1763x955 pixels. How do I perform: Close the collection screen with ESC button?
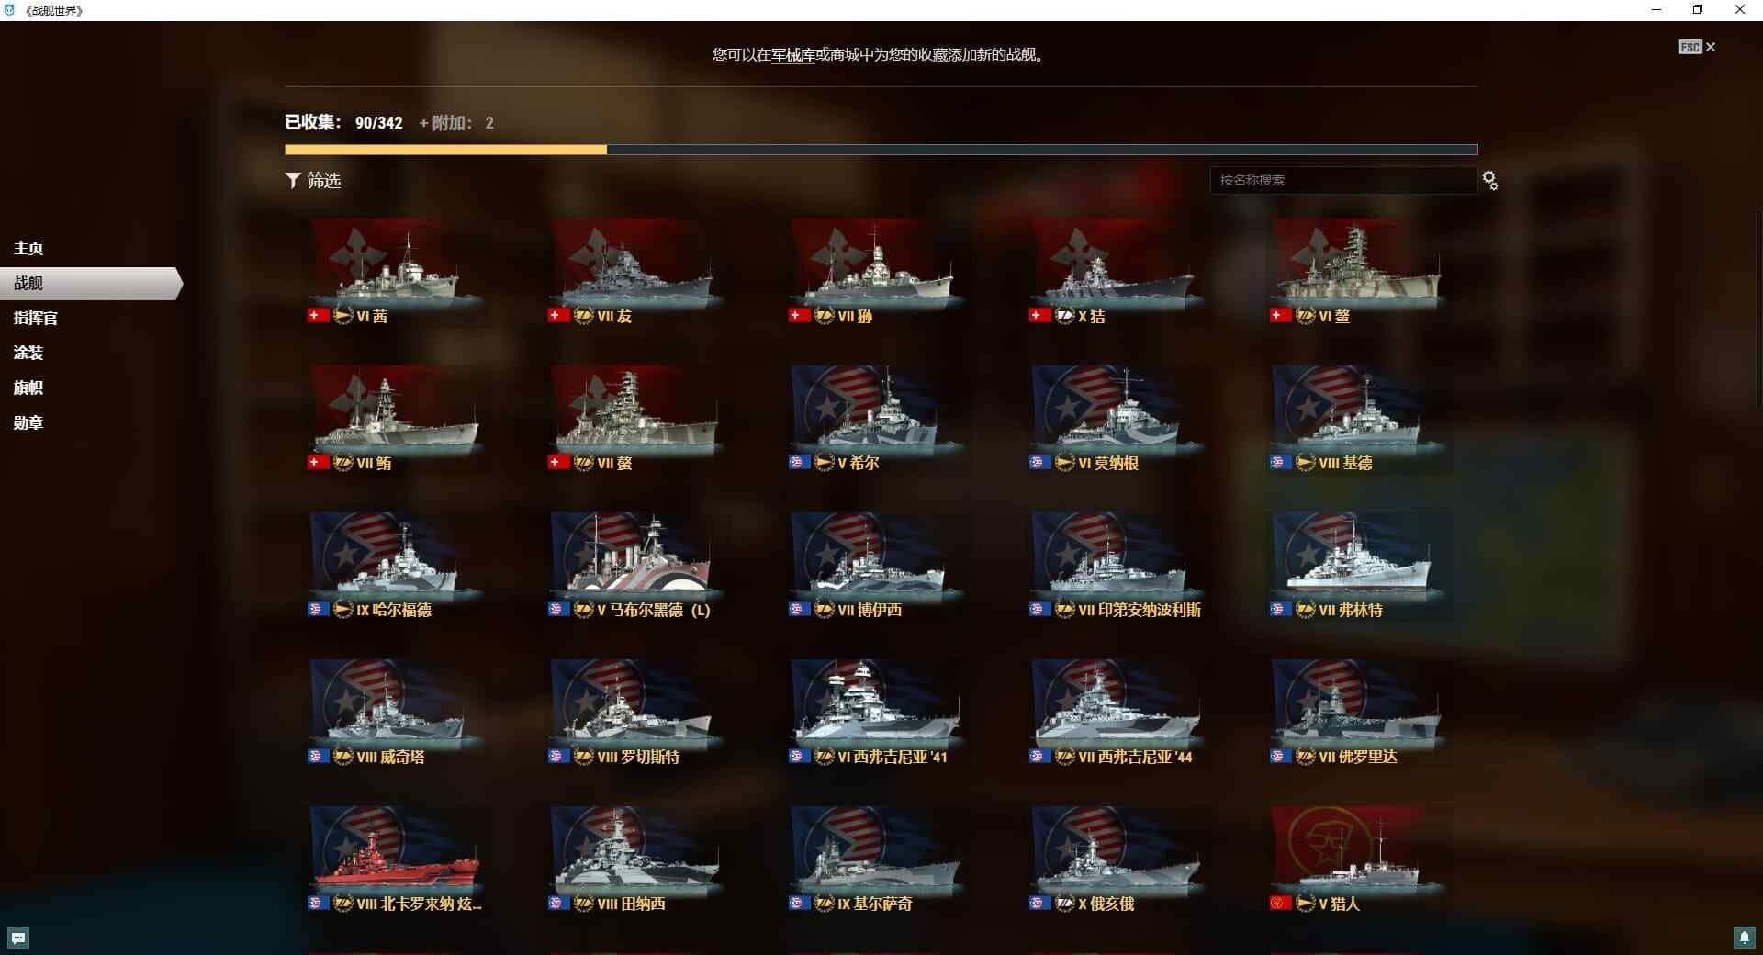(x=1696, y=47)
